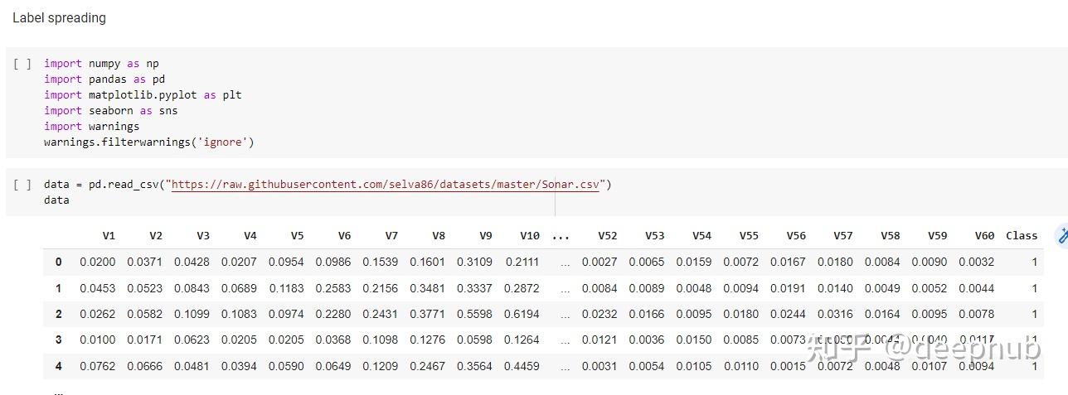Click the ellipsis column header in table

coord(561,236)
